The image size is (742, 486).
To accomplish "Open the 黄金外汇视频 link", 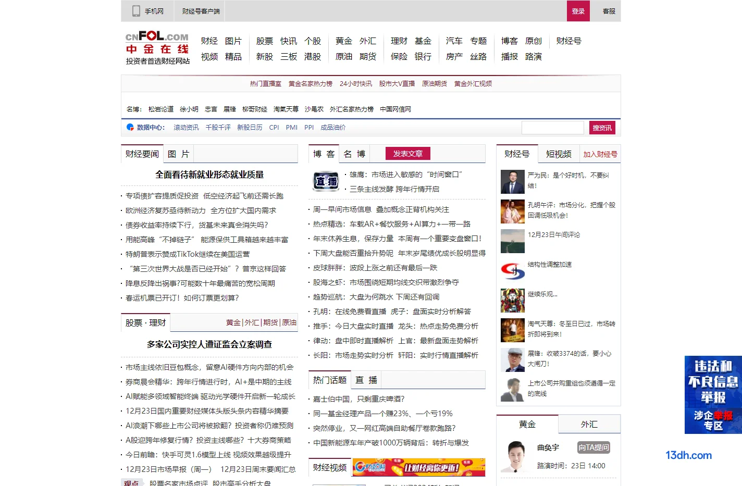I will pyautogui.click(x=473, y=84).
